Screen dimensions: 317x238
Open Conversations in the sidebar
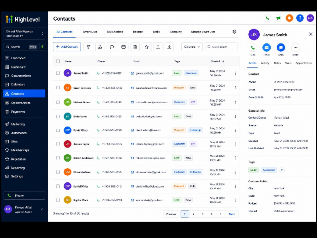coord(24,76)
